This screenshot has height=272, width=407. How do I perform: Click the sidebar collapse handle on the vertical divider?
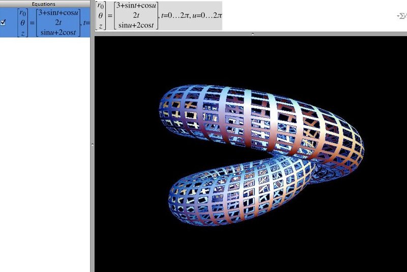[92, 145]
